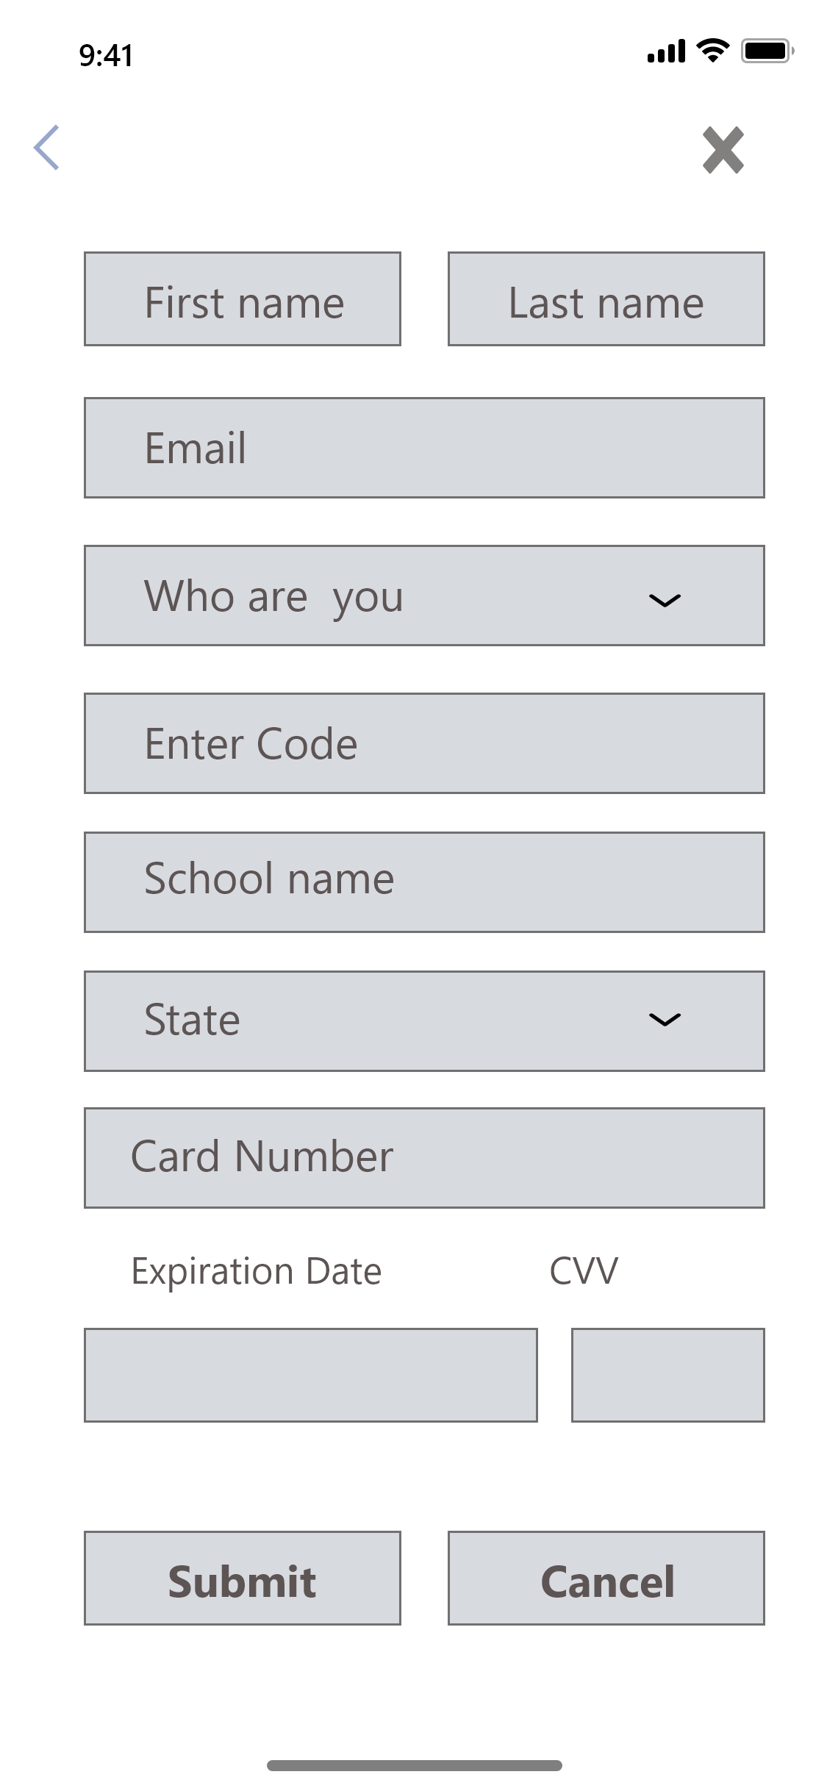The height and width of the screenshot is (1791, 827).
Task: Tap the back chevron arrow
Action: point(46,148)
